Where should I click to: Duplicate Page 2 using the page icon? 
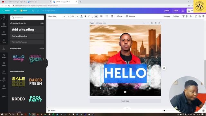pos(152,23)
